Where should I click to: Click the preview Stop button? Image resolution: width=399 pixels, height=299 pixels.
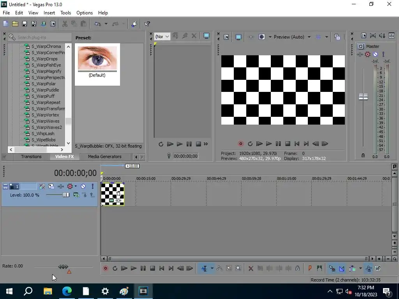[x=288, y=144]
